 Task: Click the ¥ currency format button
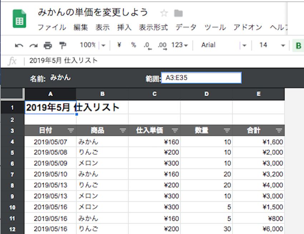pyautogui.click(x=119, y=45)
